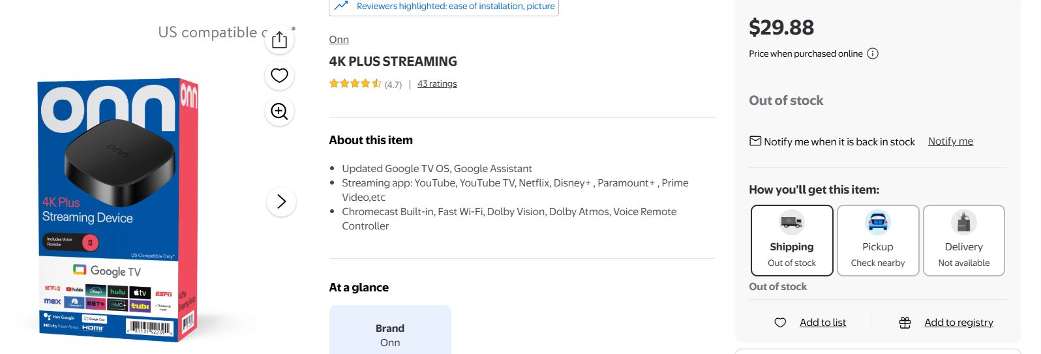Screen dimensions: 1041x354
Task: Click the envelope notify icon
Action: pos(755,141)
